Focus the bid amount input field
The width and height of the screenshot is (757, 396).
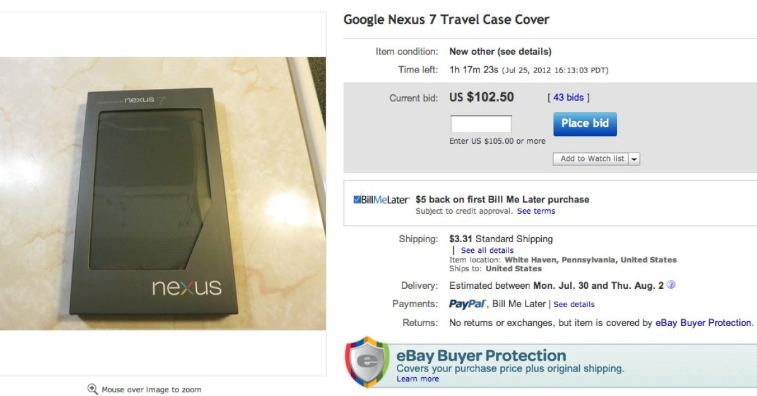[x=481, y=124]
